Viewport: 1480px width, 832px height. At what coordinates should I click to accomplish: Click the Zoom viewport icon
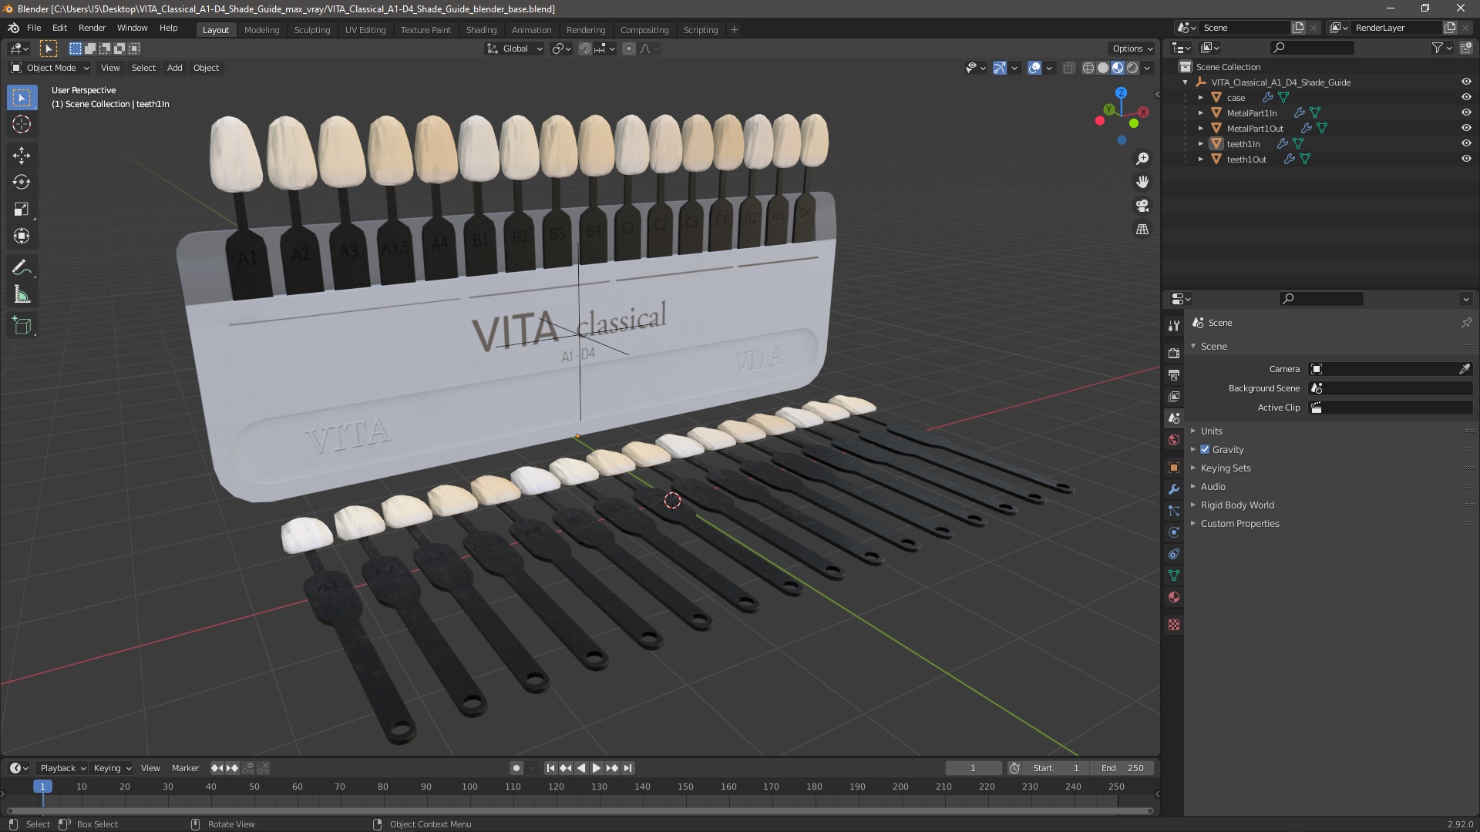(x=1142, y=159)
